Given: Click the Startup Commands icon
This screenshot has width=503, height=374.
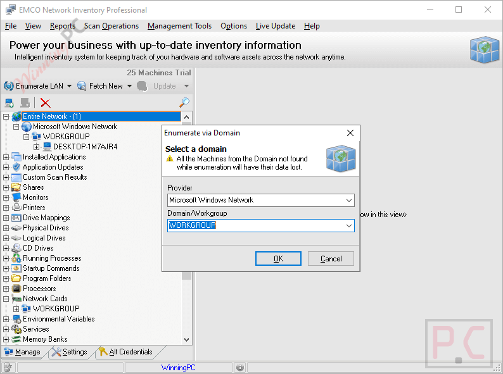Looking at the screenshot, I should tap(16, 268).
